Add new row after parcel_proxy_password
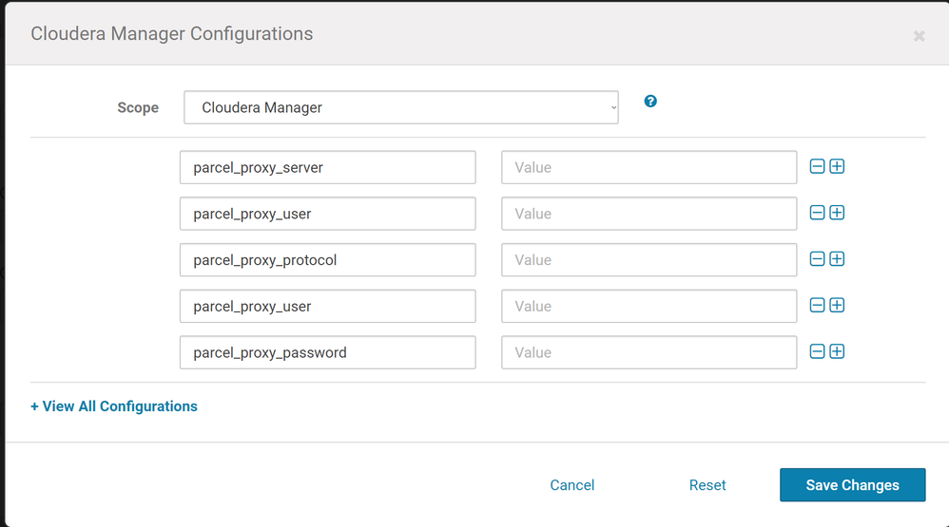 pyautogui.click(x=837, y=351)
